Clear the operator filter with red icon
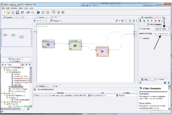This screenshot has width=172, height=115. (23, 65)
